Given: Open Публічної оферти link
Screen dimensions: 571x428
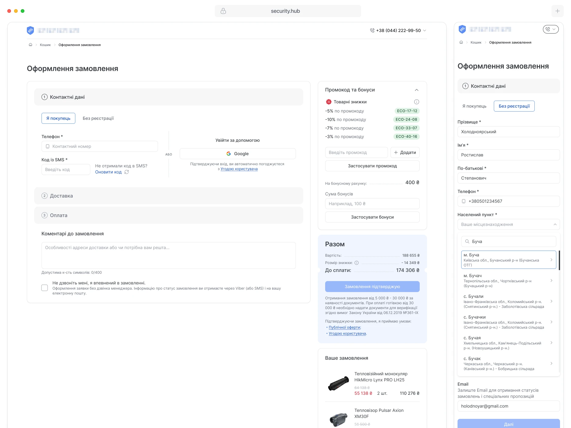Looking at the screenshot, I should 344,327.
